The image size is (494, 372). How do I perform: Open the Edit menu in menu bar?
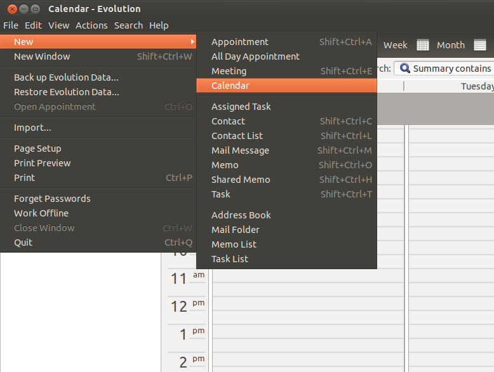(33, 25)
